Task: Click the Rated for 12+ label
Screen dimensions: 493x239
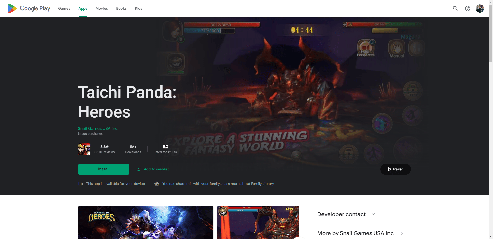Action: (x=163, y=152)
